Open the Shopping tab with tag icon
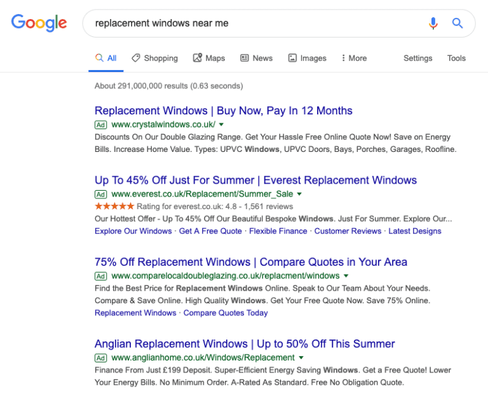 pyautogui.click(x=154, y=58)
